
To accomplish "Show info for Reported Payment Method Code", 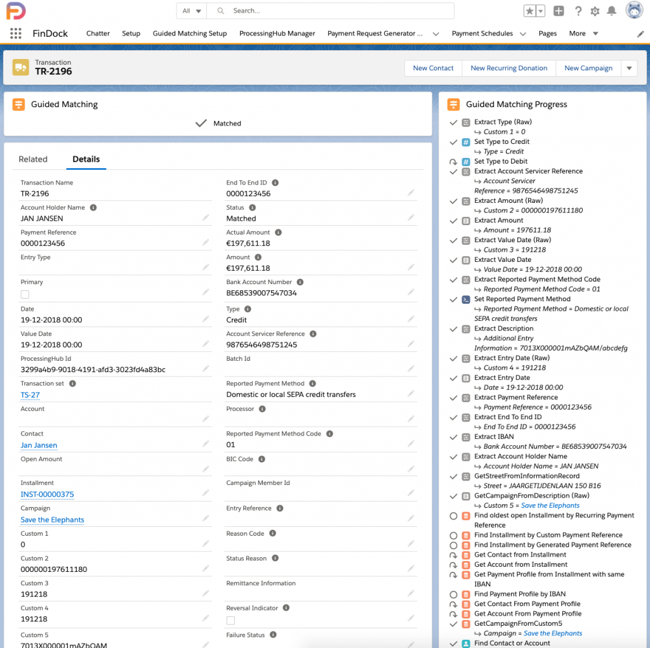I will (x=329, y=434).
